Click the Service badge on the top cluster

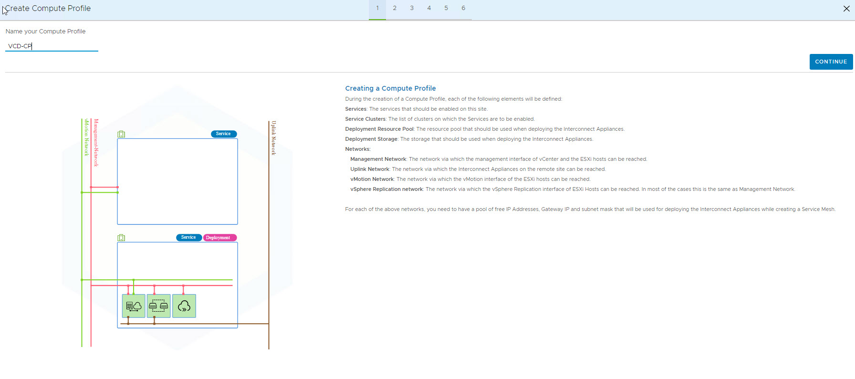tap(223, 134)
